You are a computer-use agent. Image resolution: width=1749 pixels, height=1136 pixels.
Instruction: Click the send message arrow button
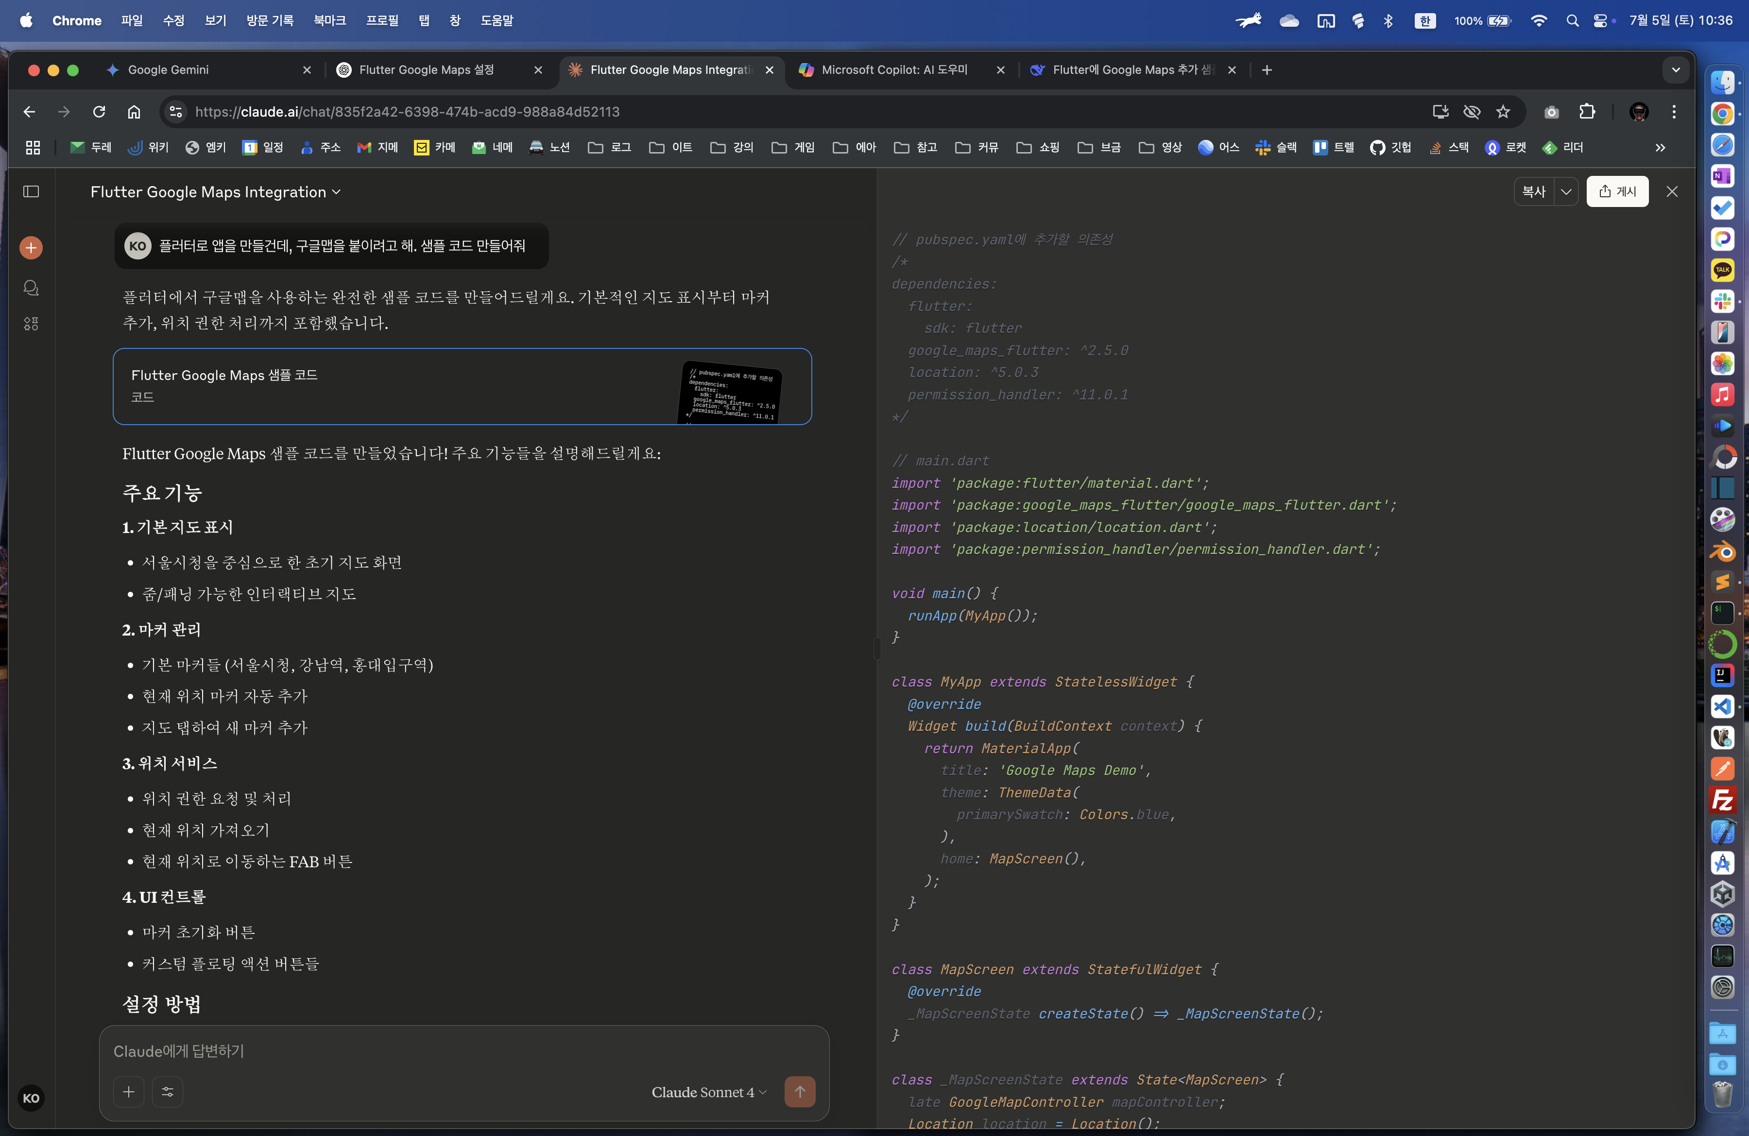coord(800,1091)
